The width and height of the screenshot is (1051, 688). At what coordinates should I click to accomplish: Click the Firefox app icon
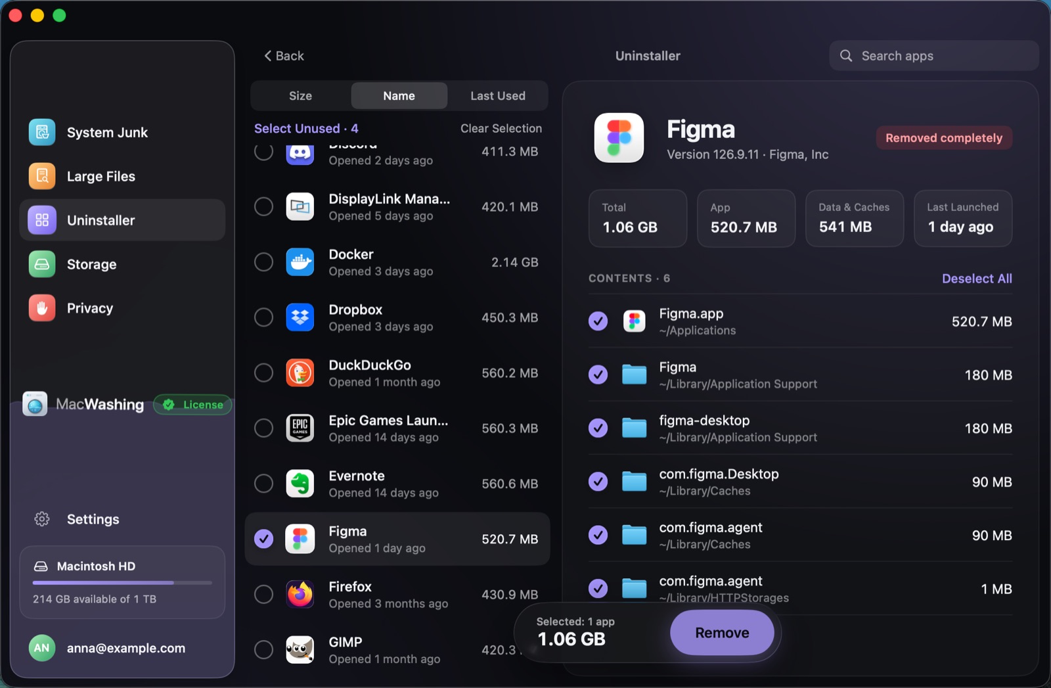click(300, 595)
